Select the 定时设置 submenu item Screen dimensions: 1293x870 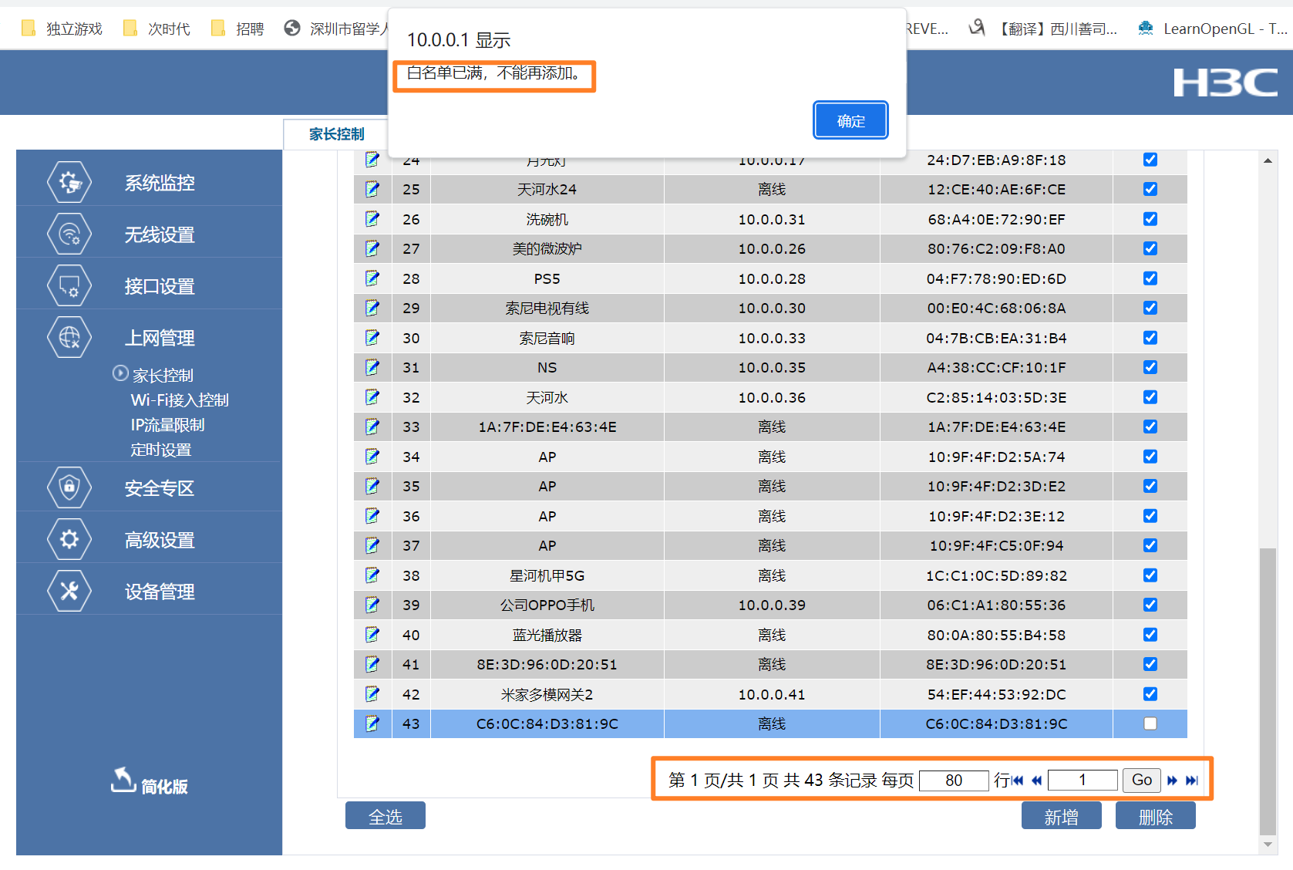(161, 450)
